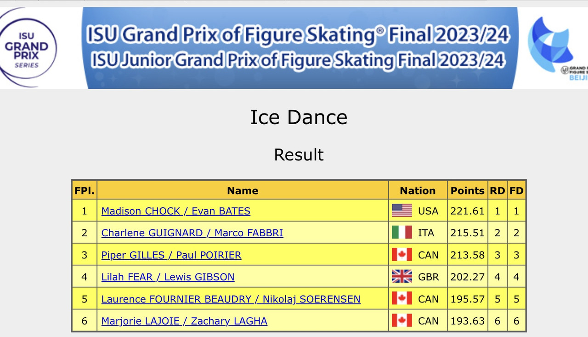Click the Canada flag beside Gilles / Poirier
Viewport: 588px width, 337px height.
click(402, 255)
